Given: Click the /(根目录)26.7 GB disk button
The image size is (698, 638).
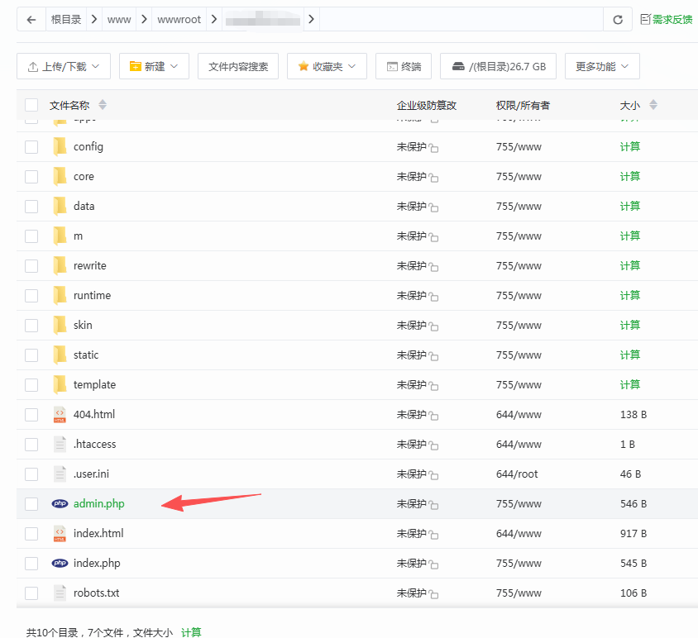Looking at the screenshot, I should click(498, 66).
